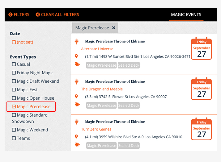Toggle the Magic Draft Weekend checkbox
The height and width of the screenshot is (162, 221).
click(14, 81)
